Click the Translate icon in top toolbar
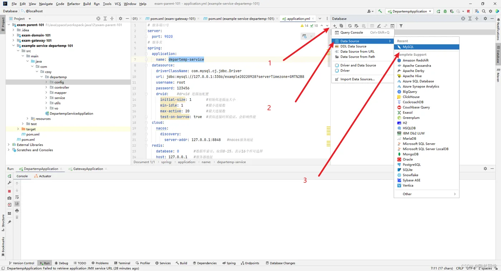This screenshot has height=271, width=501. click(477, 11)
